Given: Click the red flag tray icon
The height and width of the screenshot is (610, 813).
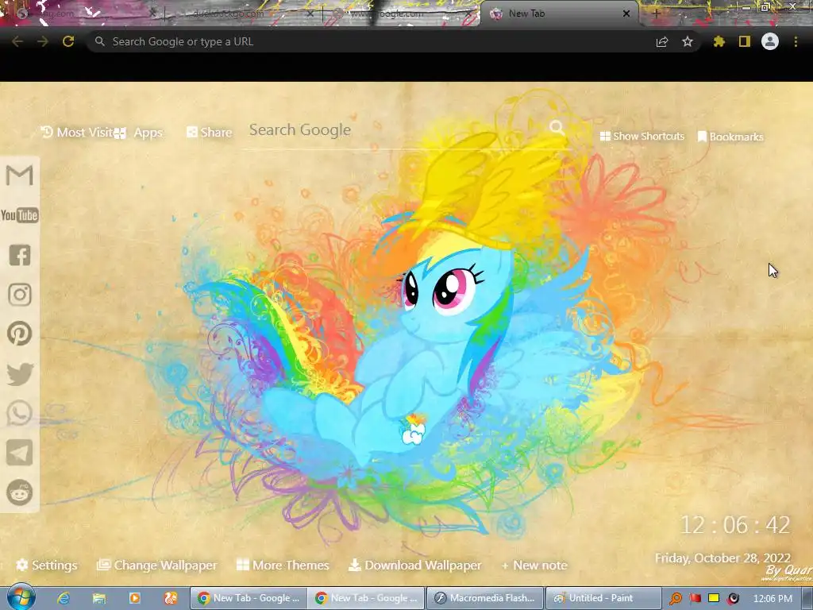Looking at the screenshot, I should pyautogui.click(x=695, y=599).
